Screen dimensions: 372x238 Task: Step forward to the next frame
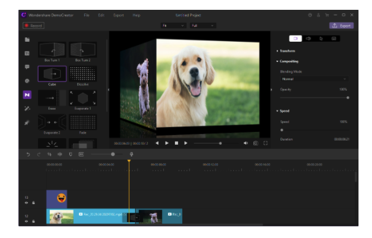(186, 143)
